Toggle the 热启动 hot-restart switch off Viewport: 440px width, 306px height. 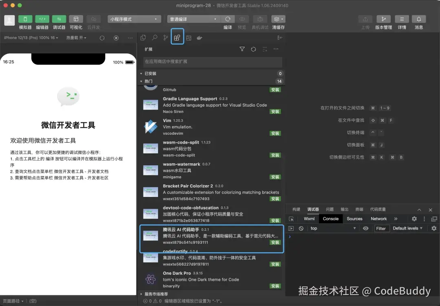click(x=77, y=37)
